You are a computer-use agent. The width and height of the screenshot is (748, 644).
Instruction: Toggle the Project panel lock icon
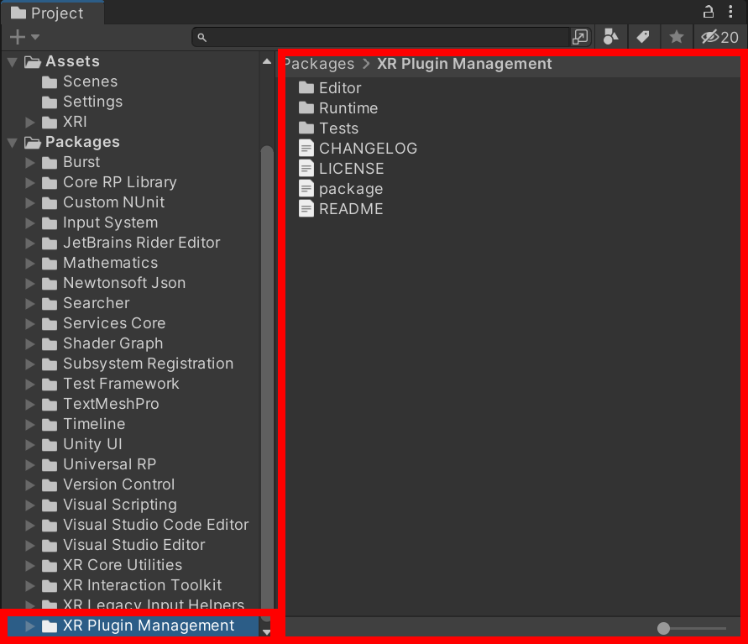coord(709,12)
